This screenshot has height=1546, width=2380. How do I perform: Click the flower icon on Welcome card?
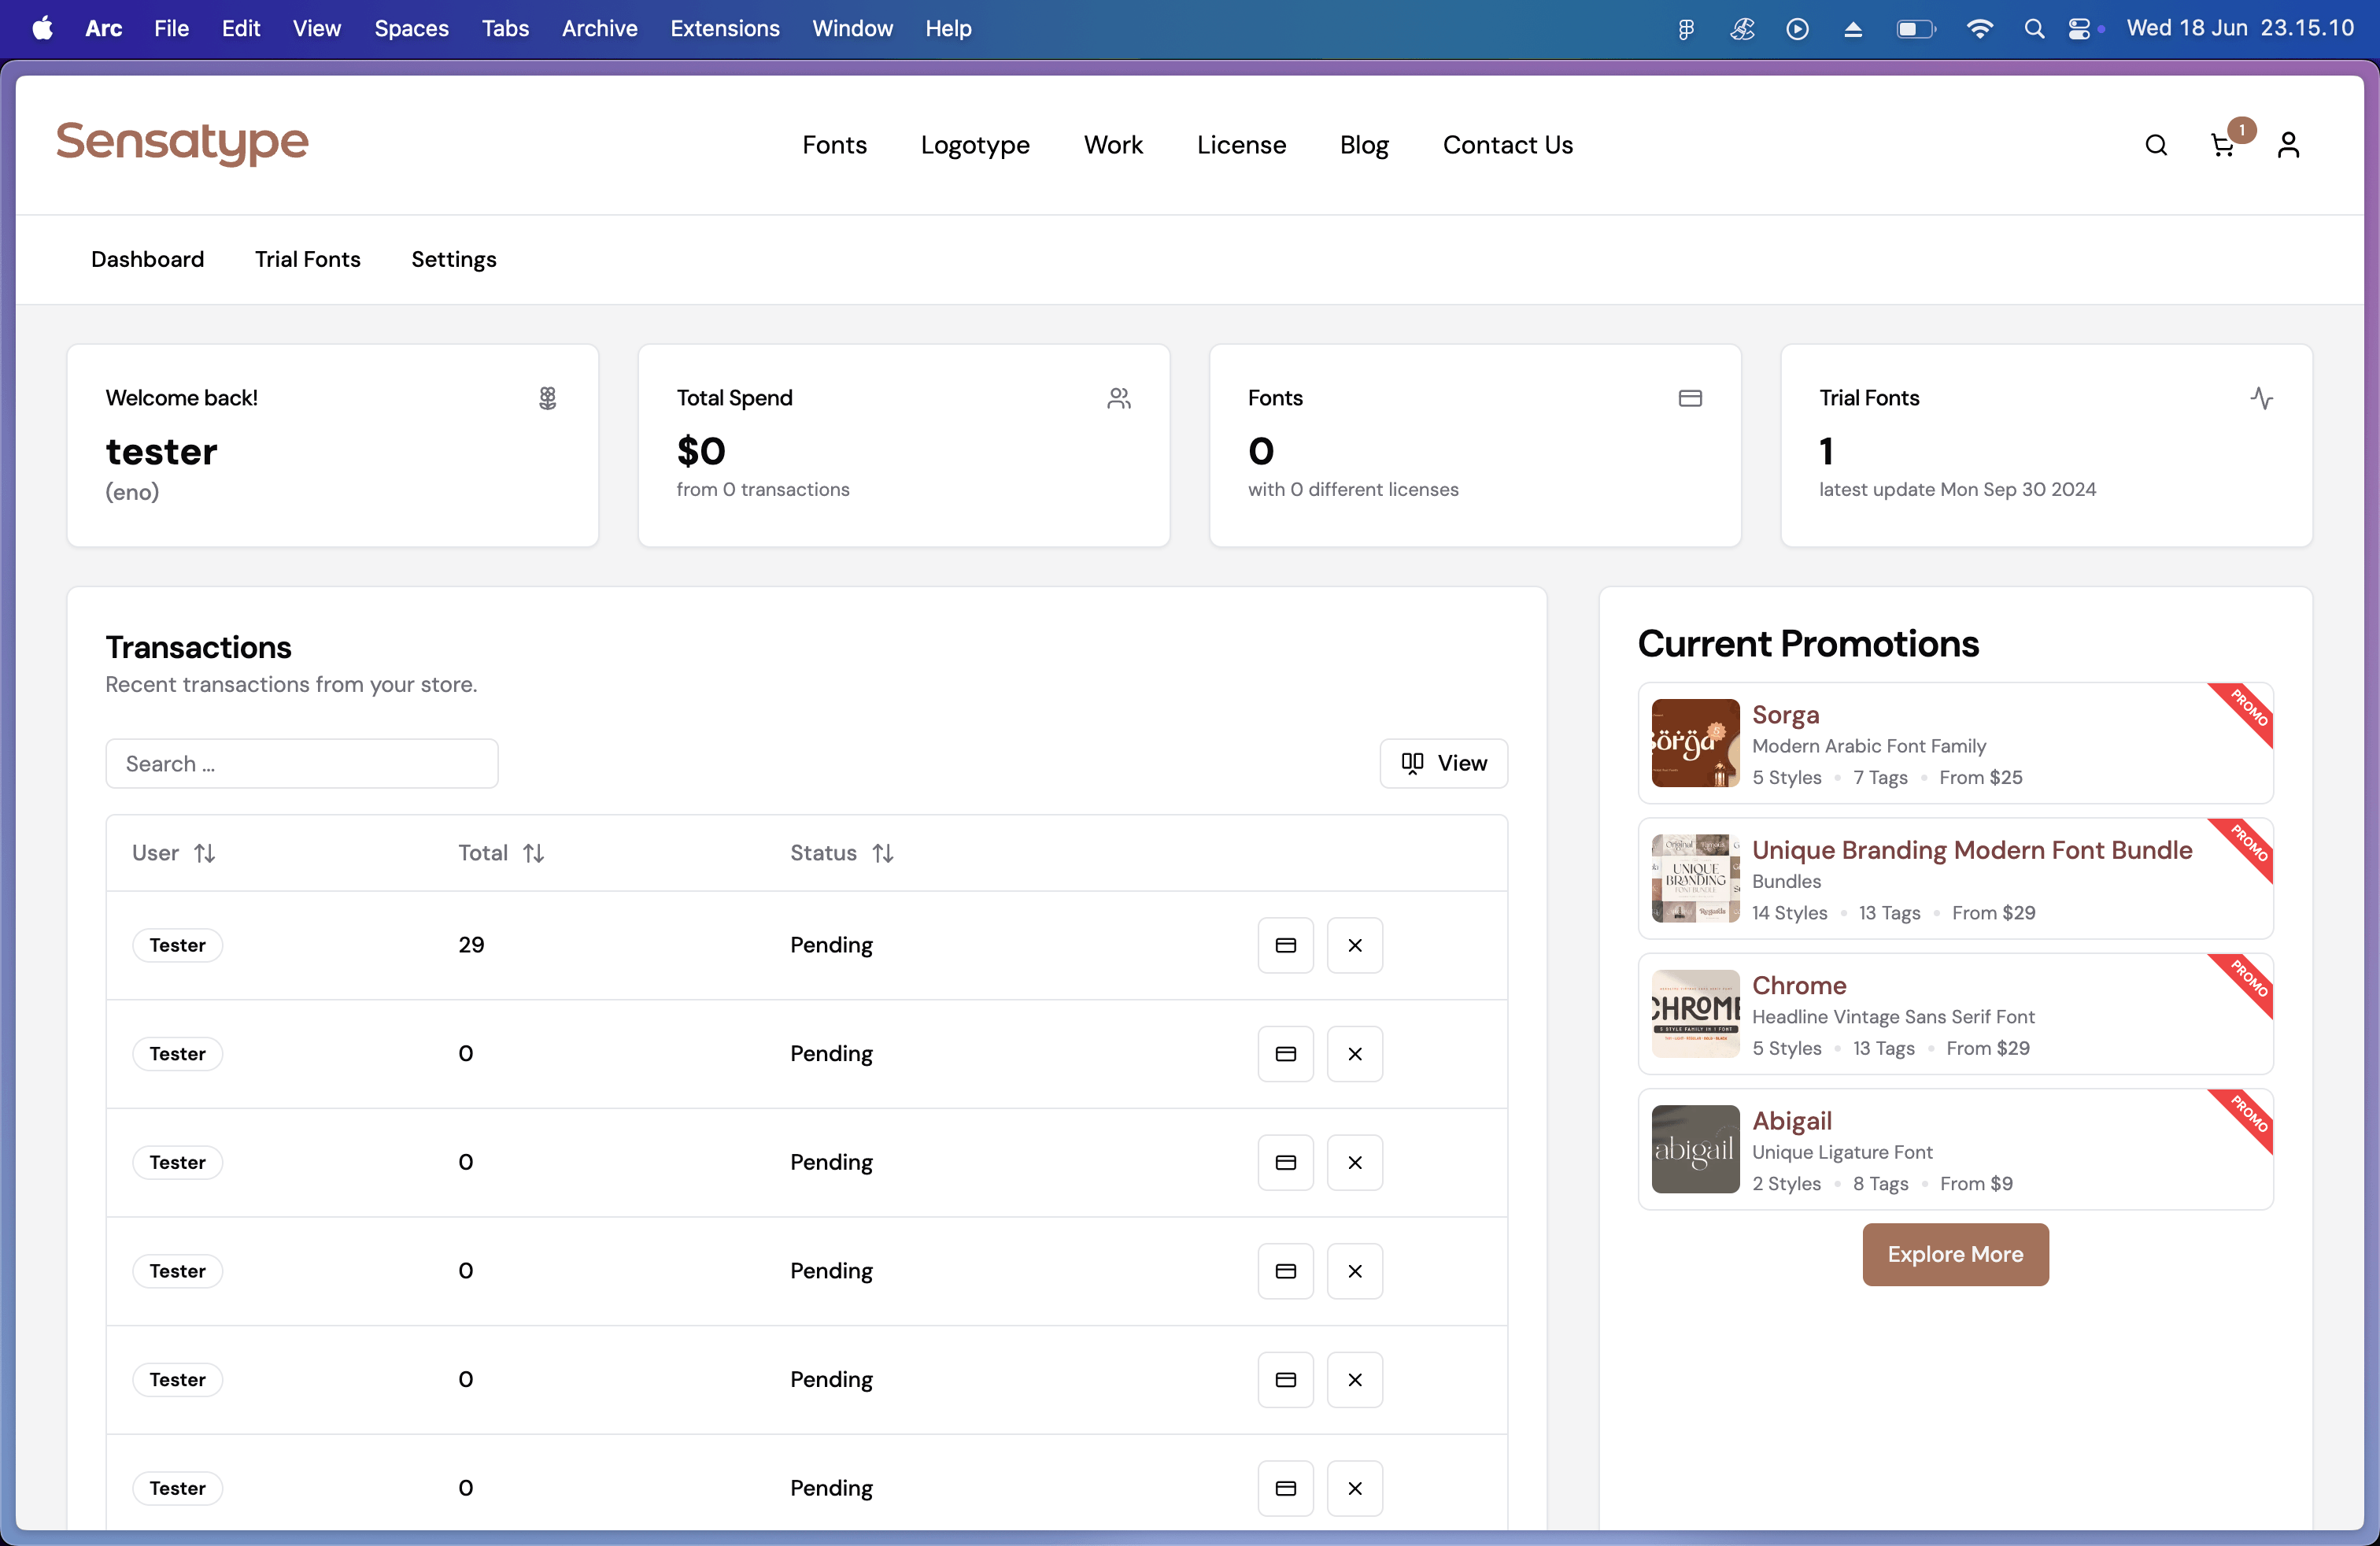[x=547, y=398]
